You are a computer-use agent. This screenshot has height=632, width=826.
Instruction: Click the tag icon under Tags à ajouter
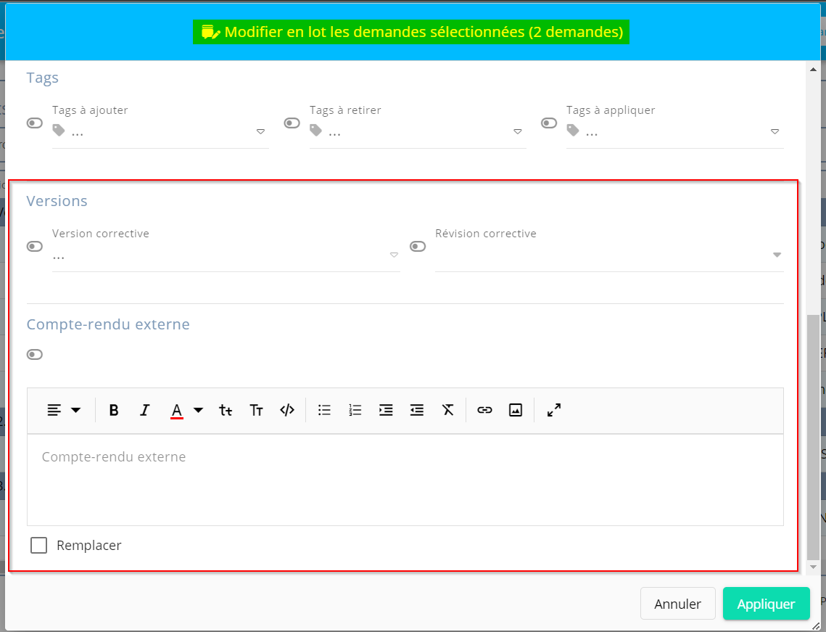tap(59, 130)
